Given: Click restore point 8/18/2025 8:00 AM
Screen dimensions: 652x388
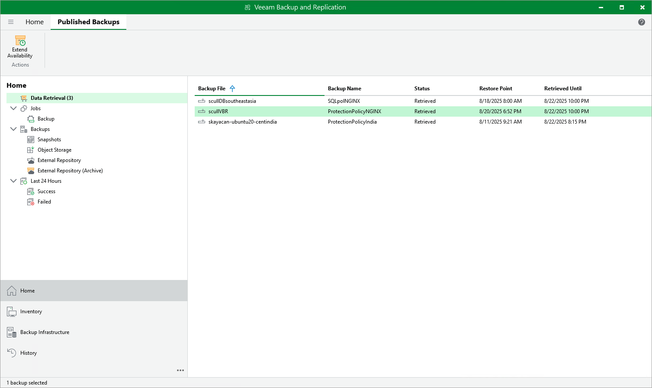Looking at the screenshot, I should coord(501,101).
